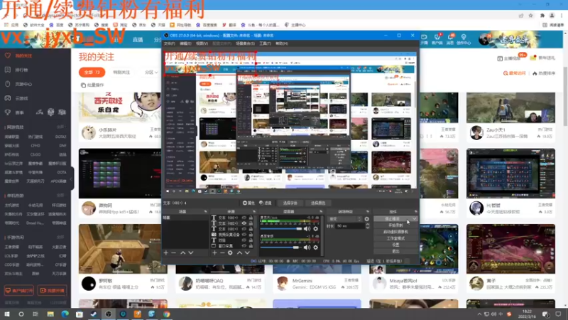This screenshot has width=568, height=320.
Task: Adjust the microphone volume slider
Action: point(280,229)
